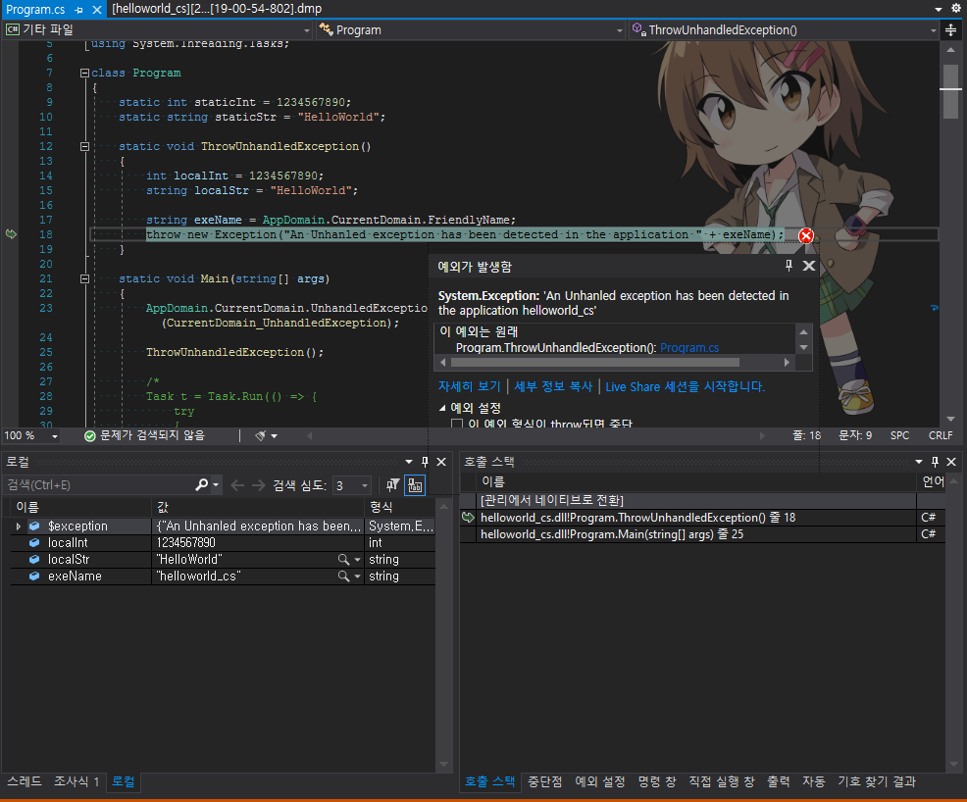Open the Call Stack window options dropdown
Image resolution: width=967 pixels, height=802 pixels.
tap(919, 462)
